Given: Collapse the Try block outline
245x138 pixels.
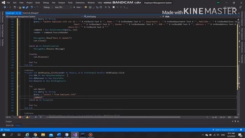Looking at the screenshot, I should coord(19,86).
